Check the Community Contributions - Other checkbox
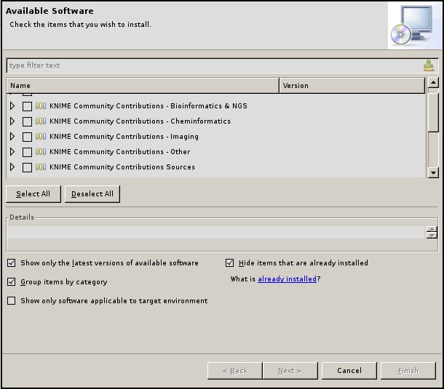 27,152
